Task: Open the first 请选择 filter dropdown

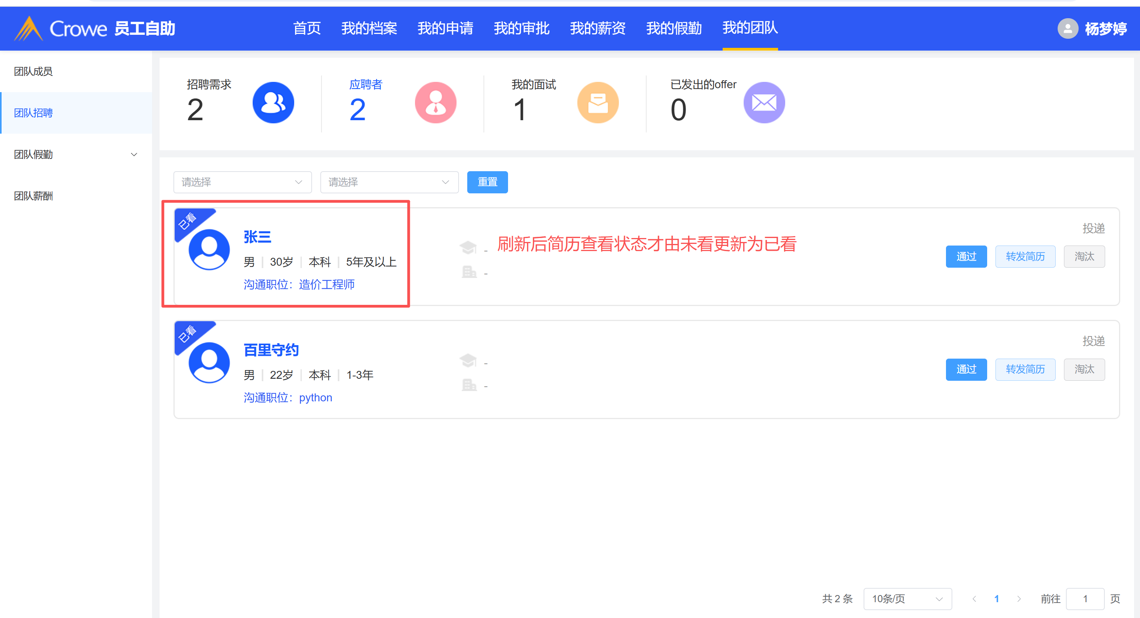Action: [242, 182]
